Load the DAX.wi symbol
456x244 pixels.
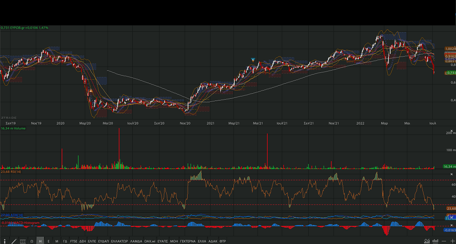(150, 241)
